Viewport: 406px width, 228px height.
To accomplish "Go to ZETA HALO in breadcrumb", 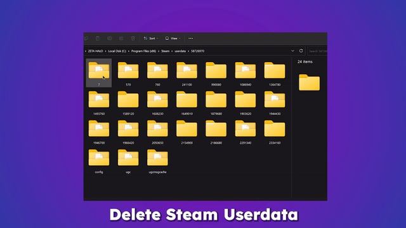I will click(x=95, y=51).
